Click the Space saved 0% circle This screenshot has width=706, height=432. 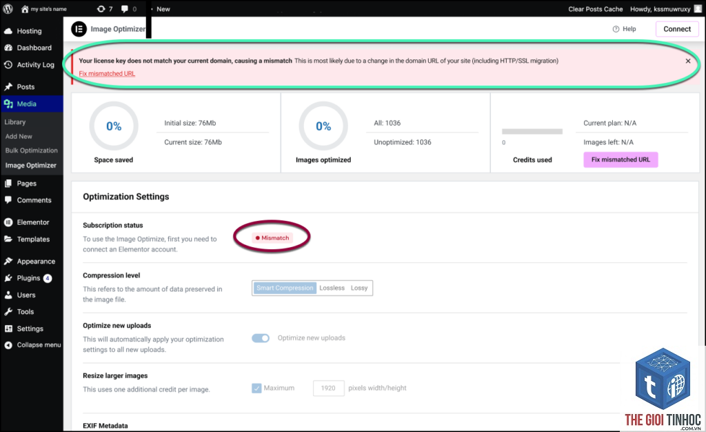tap(114, 126)
